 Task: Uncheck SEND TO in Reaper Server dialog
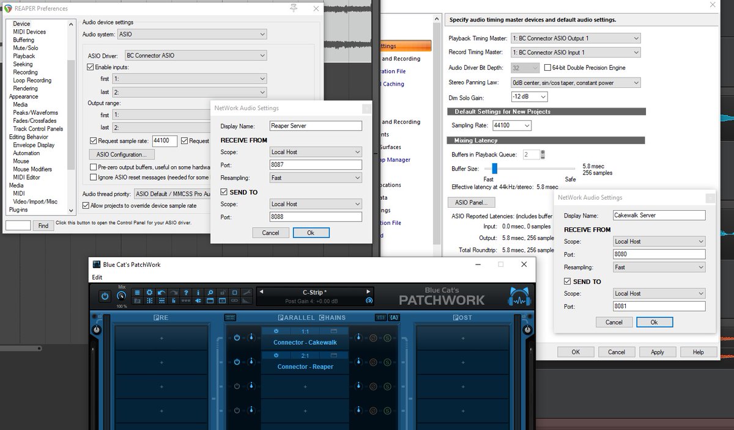(x=224, y=192)
